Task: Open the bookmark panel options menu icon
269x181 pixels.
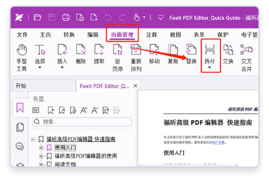Action: point(36,110)
